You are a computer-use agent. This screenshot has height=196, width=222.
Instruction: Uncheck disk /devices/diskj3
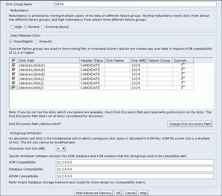pos(14,88)
